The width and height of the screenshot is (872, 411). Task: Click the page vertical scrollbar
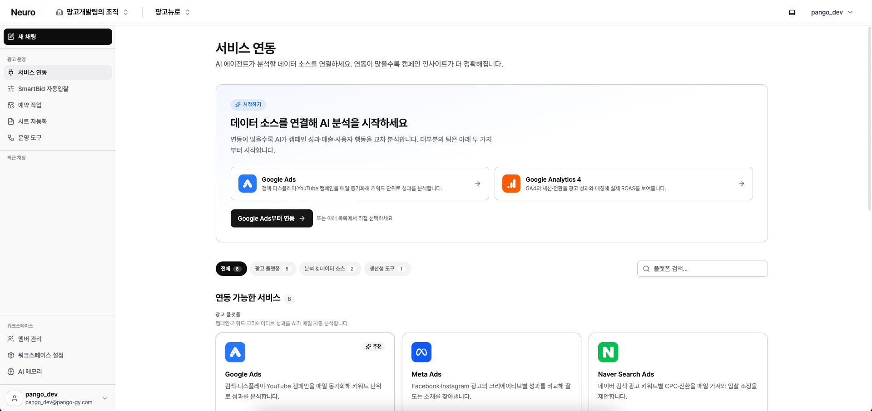click(870, 118)
